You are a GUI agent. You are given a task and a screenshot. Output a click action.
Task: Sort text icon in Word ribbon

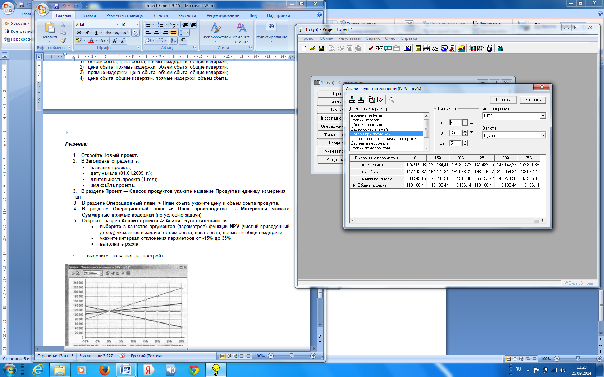coord(173,41)
